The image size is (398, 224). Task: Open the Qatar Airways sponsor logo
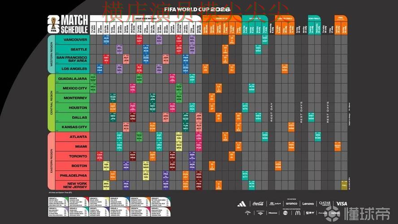(324, 204)
